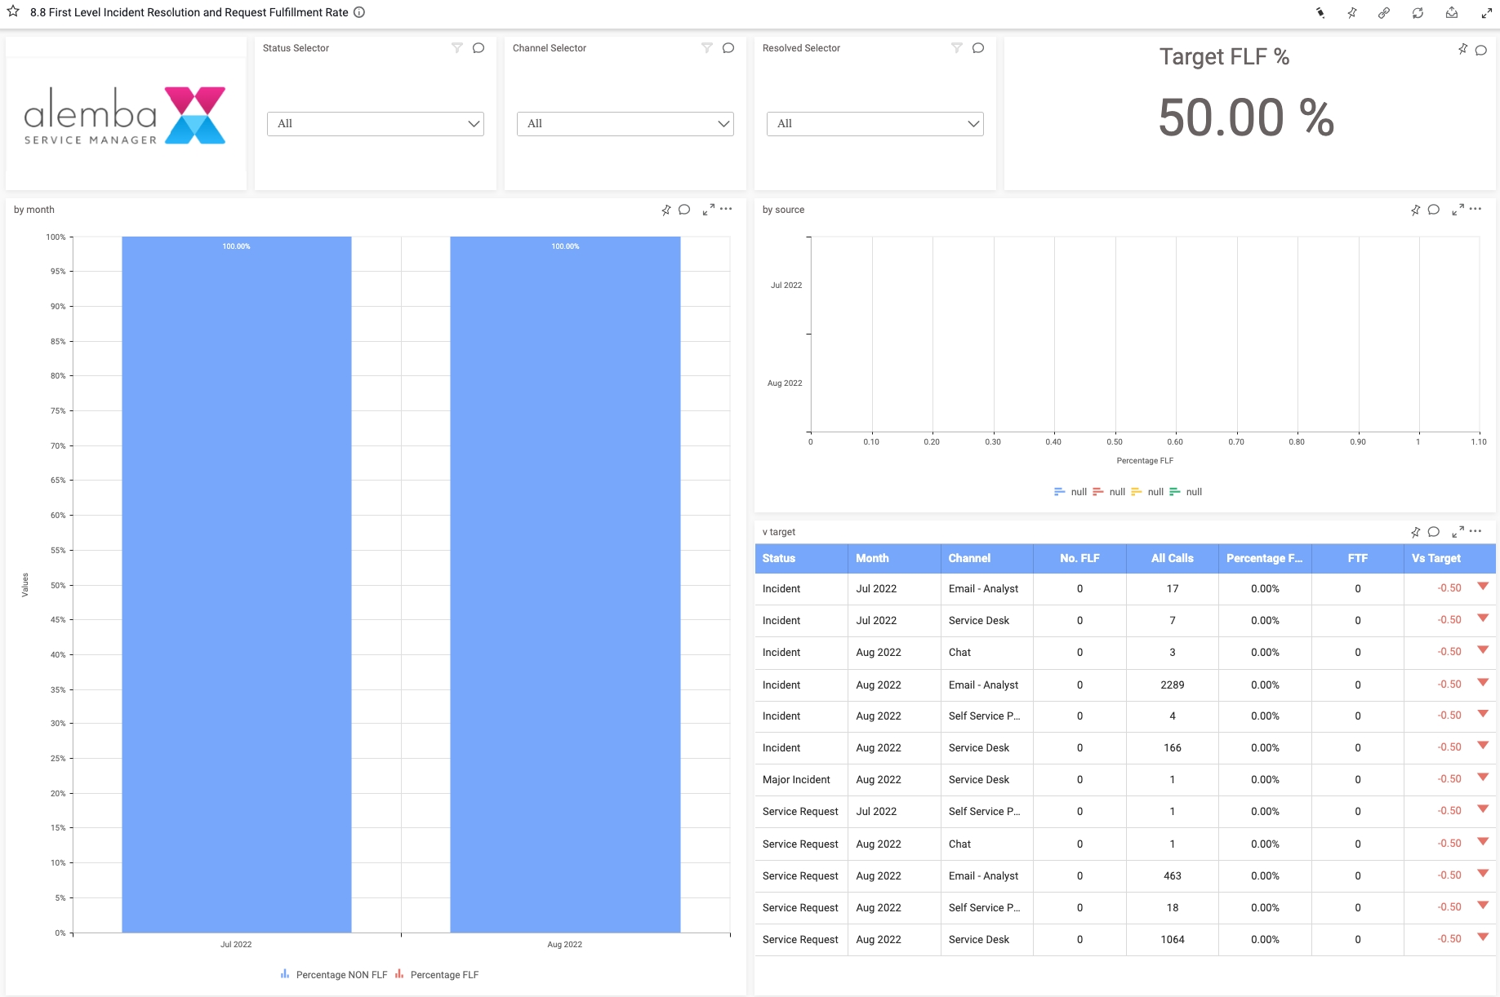Open comments on the 'by month' chart
This screenshot has height=997, width=1500.
tap(684, 210)
